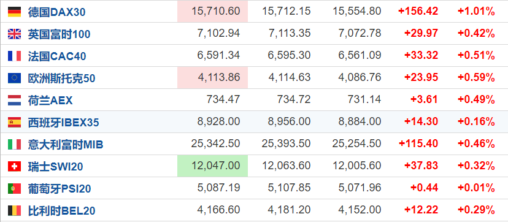Image resolution: width=508 pixels, height=222 pixels.
Task: Open the 德国DAX30 index link
Action: point(56,12)
